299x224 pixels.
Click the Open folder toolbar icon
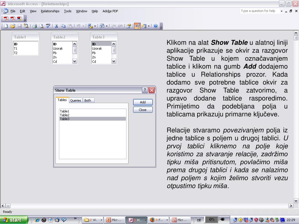click(13, 26)
